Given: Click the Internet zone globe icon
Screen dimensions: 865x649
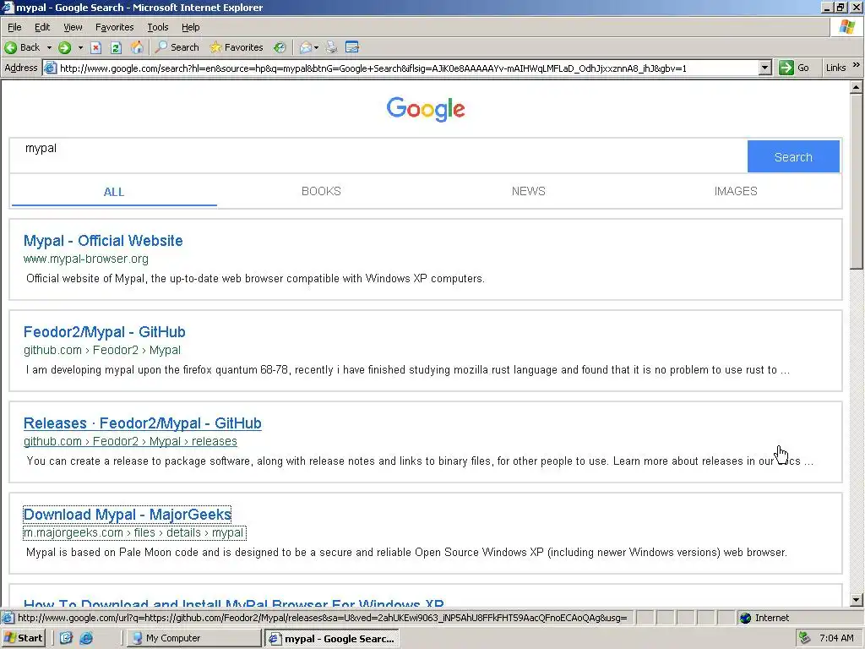Looking at the screenshot, I should [745, 618].
